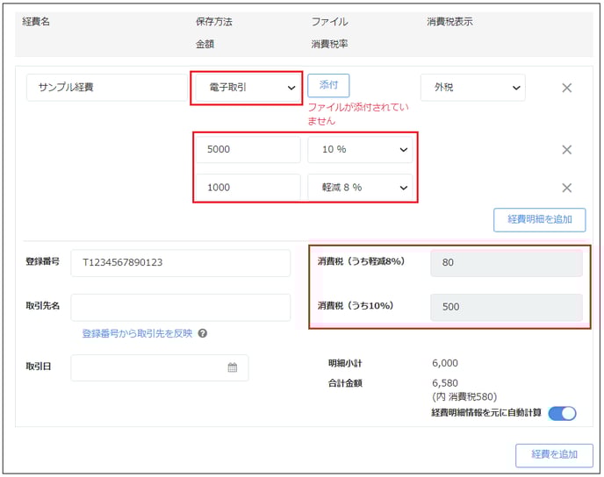Click the 経費名 column header
The height and width of the screenshot is (477, 604).
36,22
